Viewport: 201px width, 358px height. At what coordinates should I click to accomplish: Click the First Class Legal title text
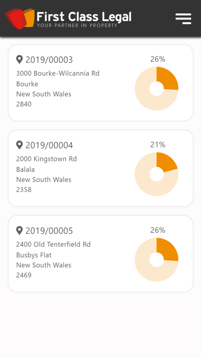(84, 16)
